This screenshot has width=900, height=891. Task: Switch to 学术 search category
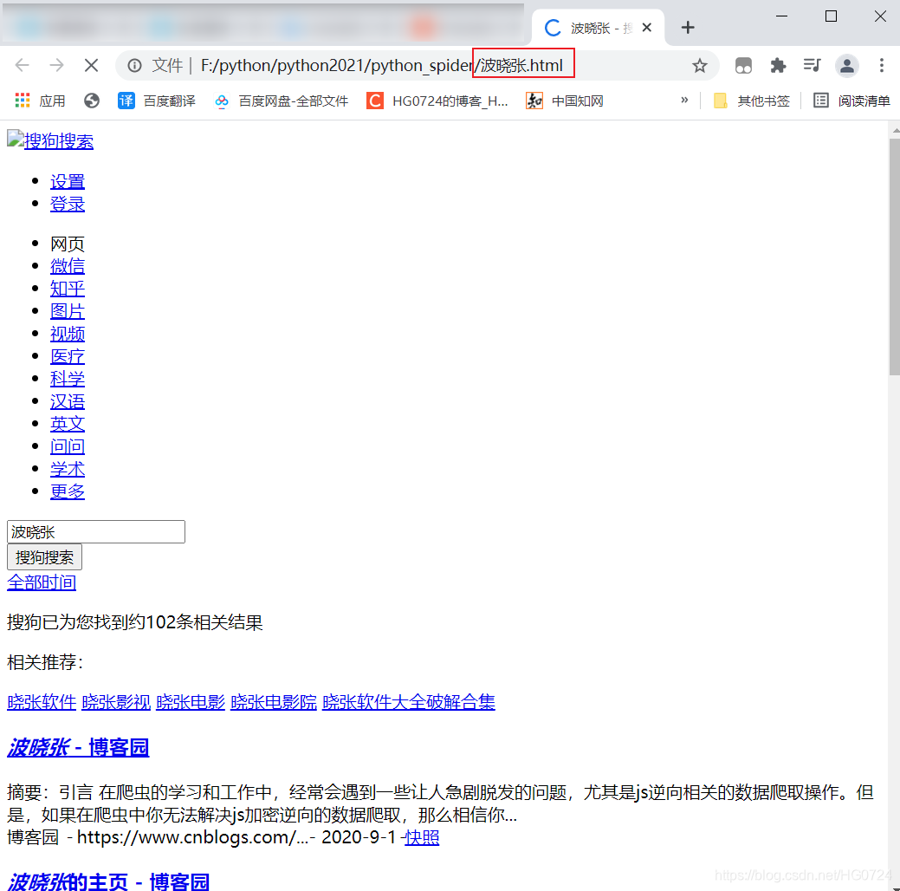(x=68, y=470)
